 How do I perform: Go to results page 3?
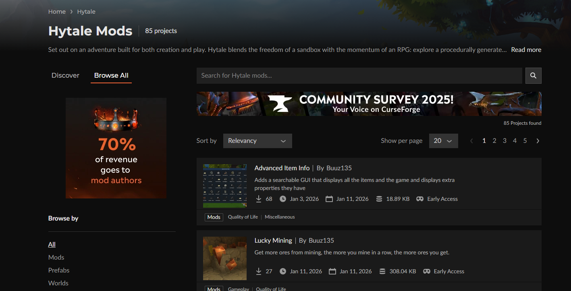click(x=505, y=141)
